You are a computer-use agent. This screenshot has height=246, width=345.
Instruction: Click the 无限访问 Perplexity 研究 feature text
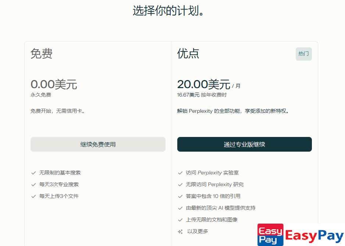coord(215,184)
